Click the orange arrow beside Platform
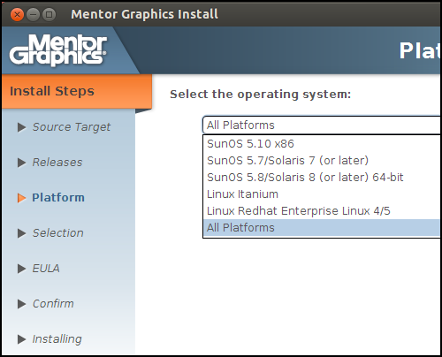This screenshot has width=442, height=357. pos(21,198)
